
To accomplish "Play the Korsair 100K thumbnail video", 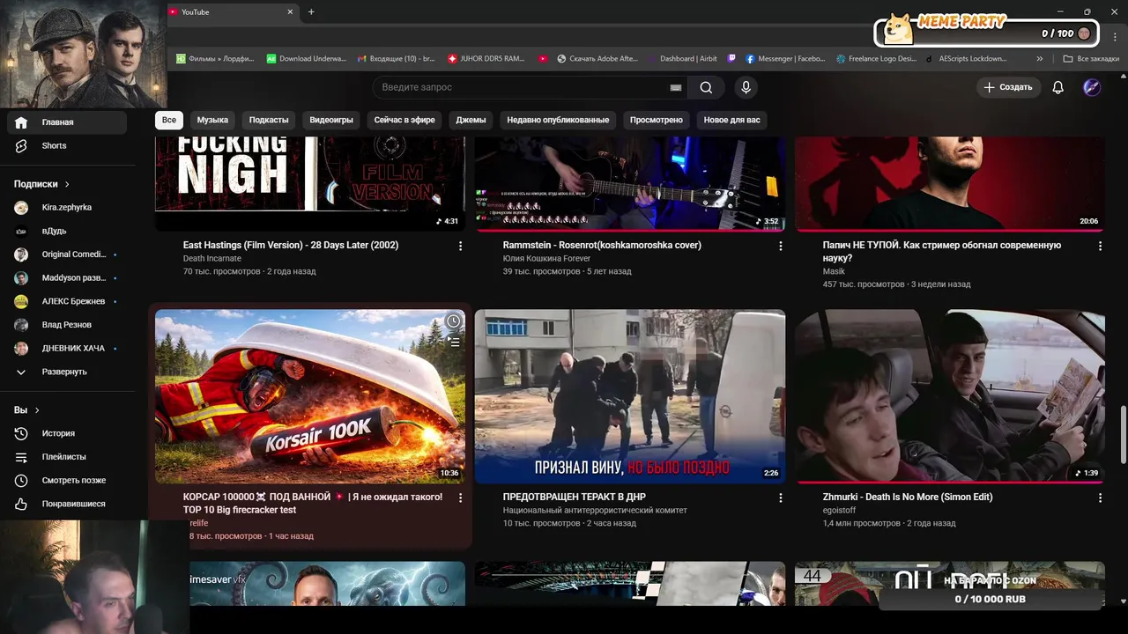I will 310,396.
